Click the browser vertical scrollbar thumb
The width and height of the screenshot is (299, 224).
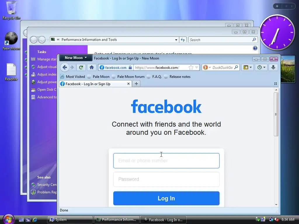point(276,114)
